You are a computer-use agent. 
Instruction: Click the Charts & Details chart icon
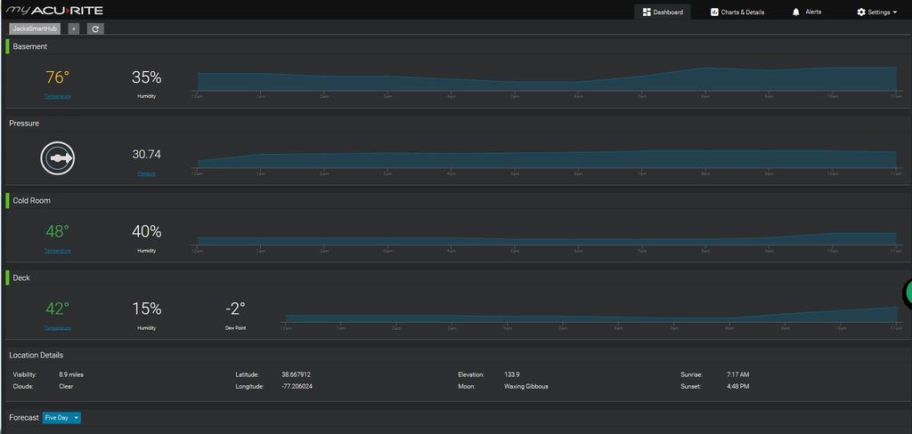pyautogui.click(x=714, y=12)
